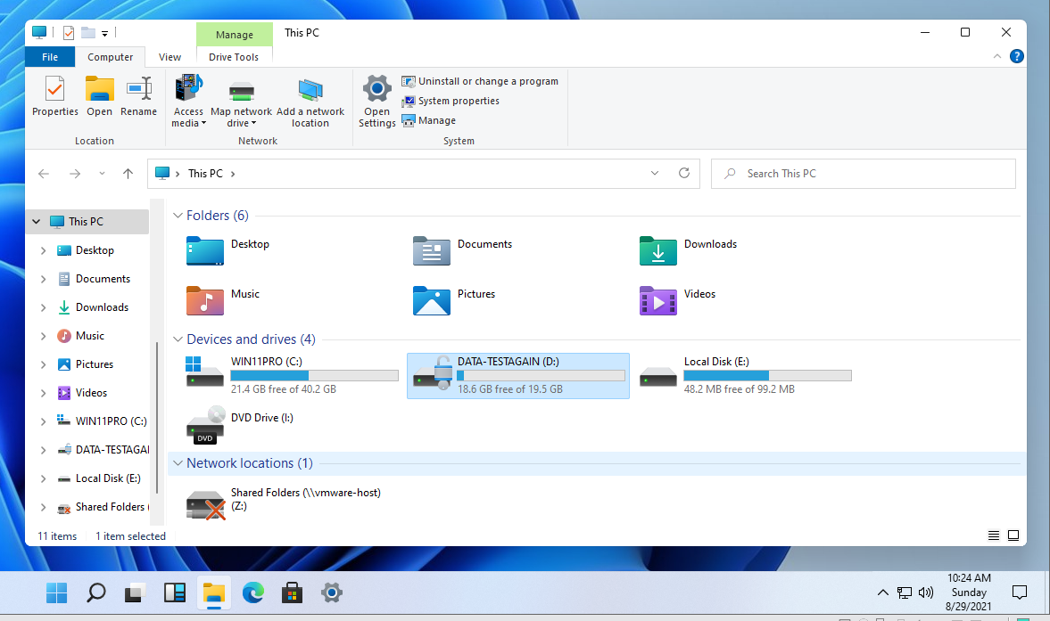Open the Recent locations dropdown arrow
The width and height of the screenshot is (1050, 621).
[102, 174]
